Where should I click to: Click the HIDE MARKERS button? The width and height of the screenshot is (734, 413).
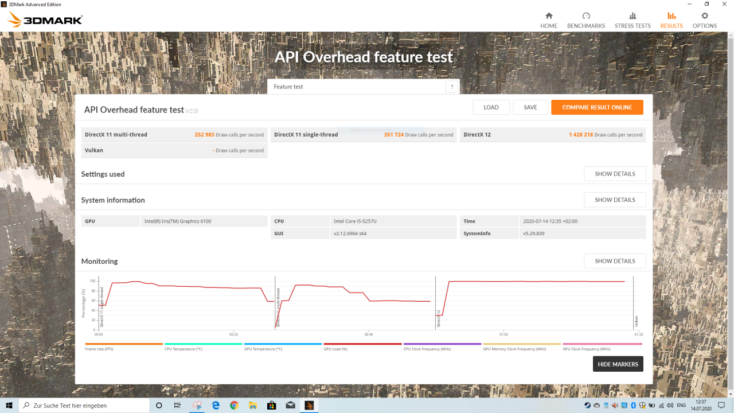tap(618, 364)
